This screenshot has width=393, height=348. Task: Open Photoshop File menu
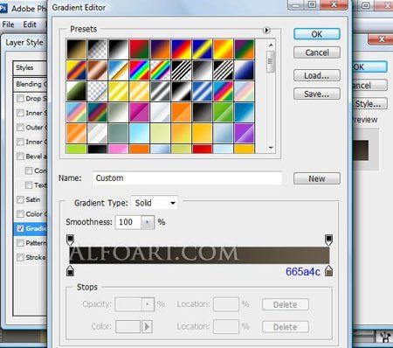pos(8,24)
